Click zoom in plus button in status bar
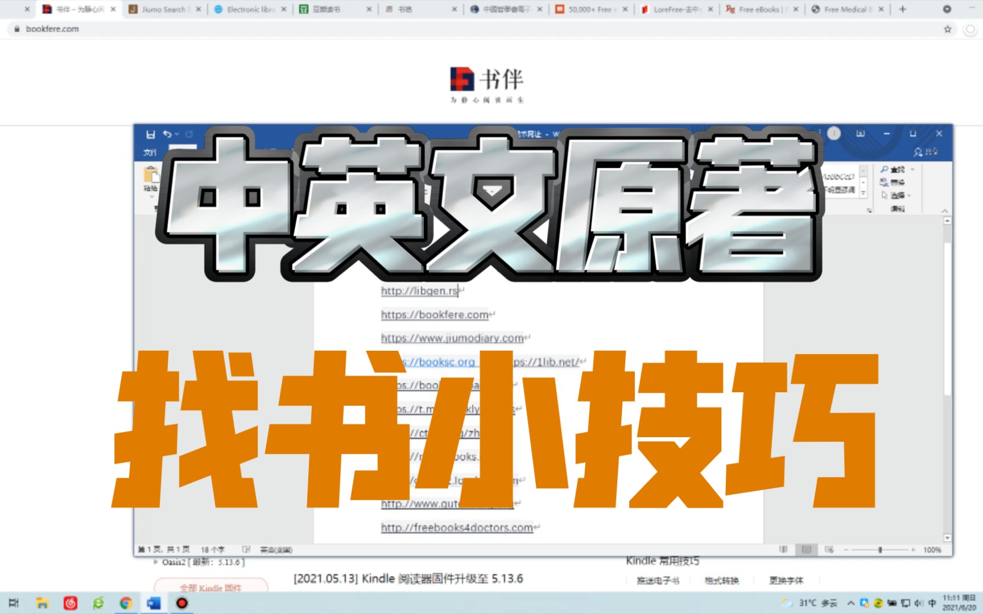This screenshot has height=614, width=983. point(914,550)
